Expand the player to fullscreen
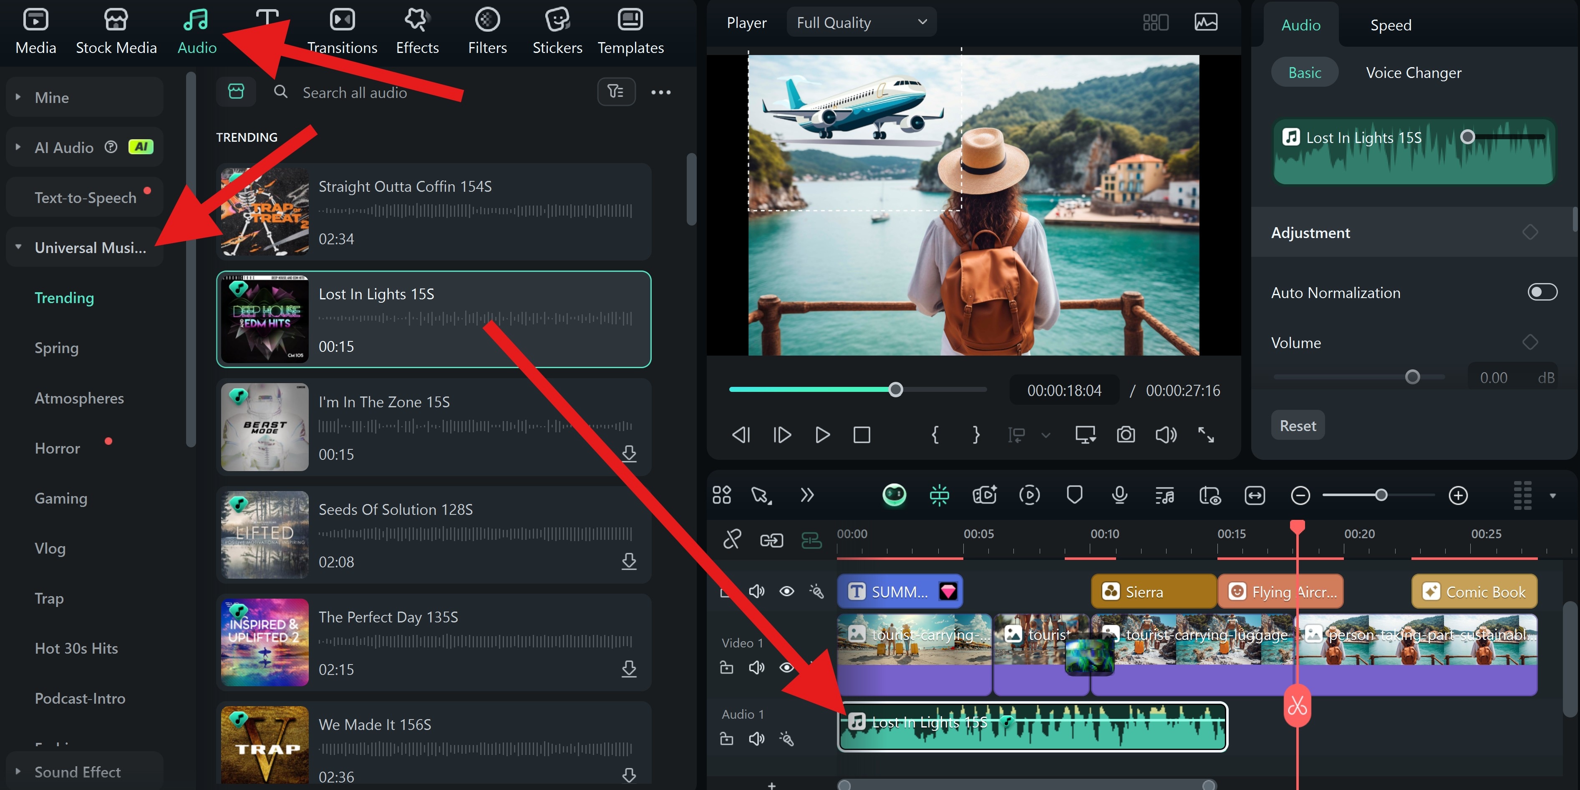The width and height of the screenshot is (1580, 790). coord(1206,435)
